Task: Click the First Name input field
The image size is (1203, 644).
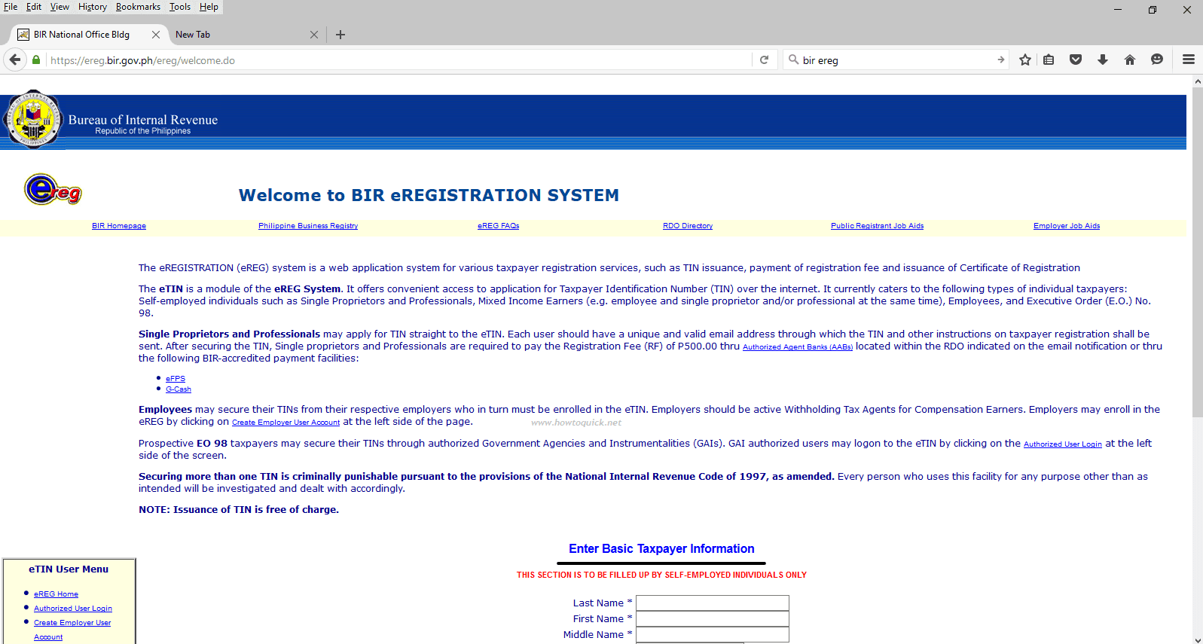Action: tap(713, 618)
